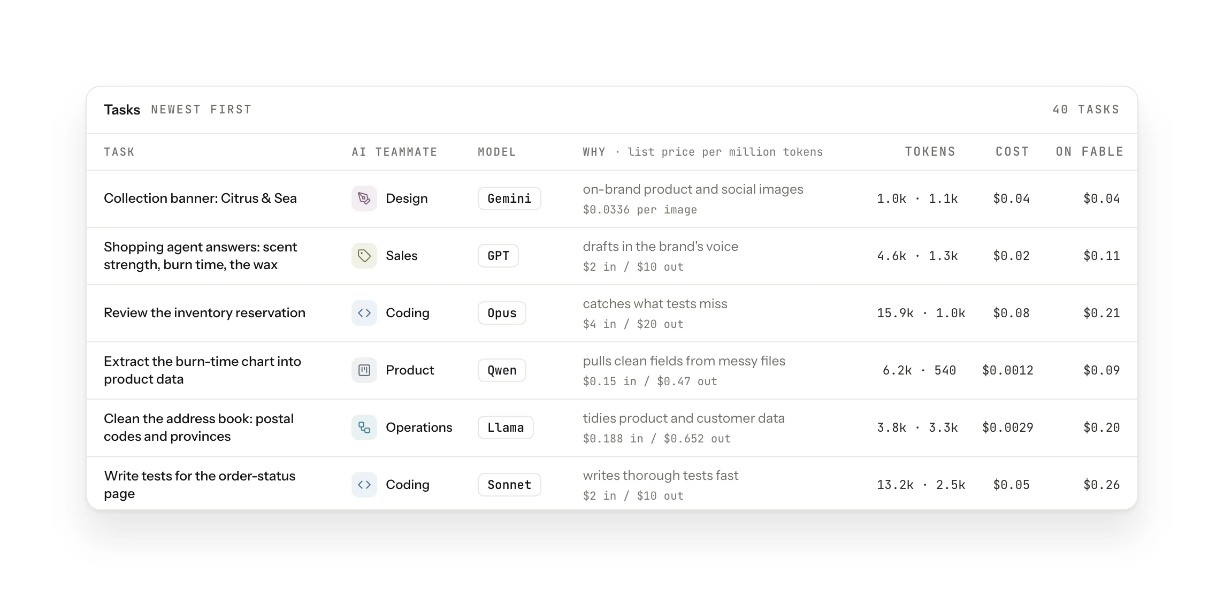Open task 'Collection banner: Citrus & Sea'
The width and height of the screenshot is (1224, 596).
[200, 198]
